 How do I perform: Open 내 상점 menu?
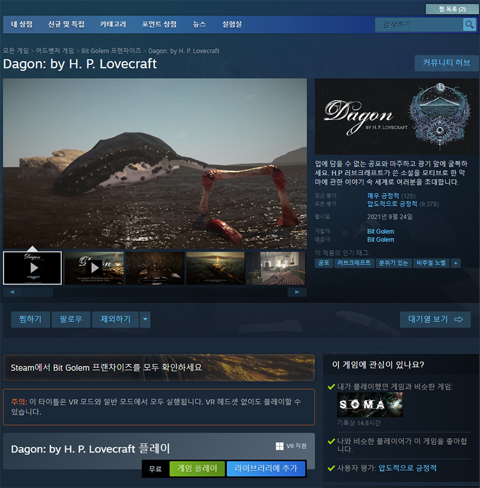[22, 24]
